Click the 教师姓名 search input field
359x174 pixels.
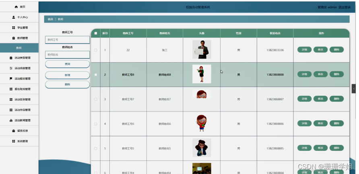point(67,55)
